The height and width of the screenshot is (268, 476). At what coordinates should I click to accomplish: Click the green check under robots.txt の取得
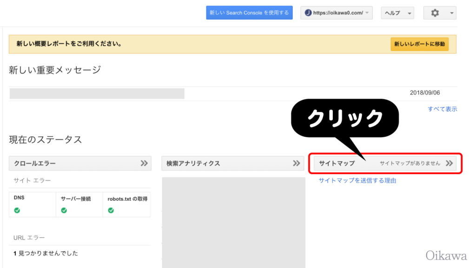[111, 210]
